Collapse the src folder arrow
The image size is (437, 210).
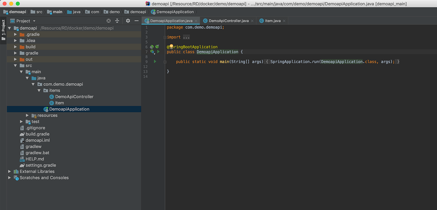click(15, 66)
